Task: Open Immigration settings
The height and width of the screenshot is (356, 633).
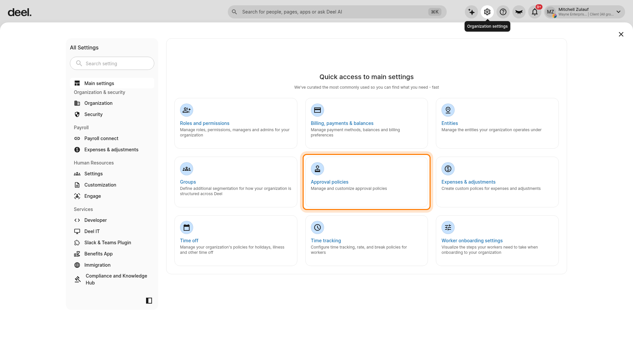Action: [112, 265]
